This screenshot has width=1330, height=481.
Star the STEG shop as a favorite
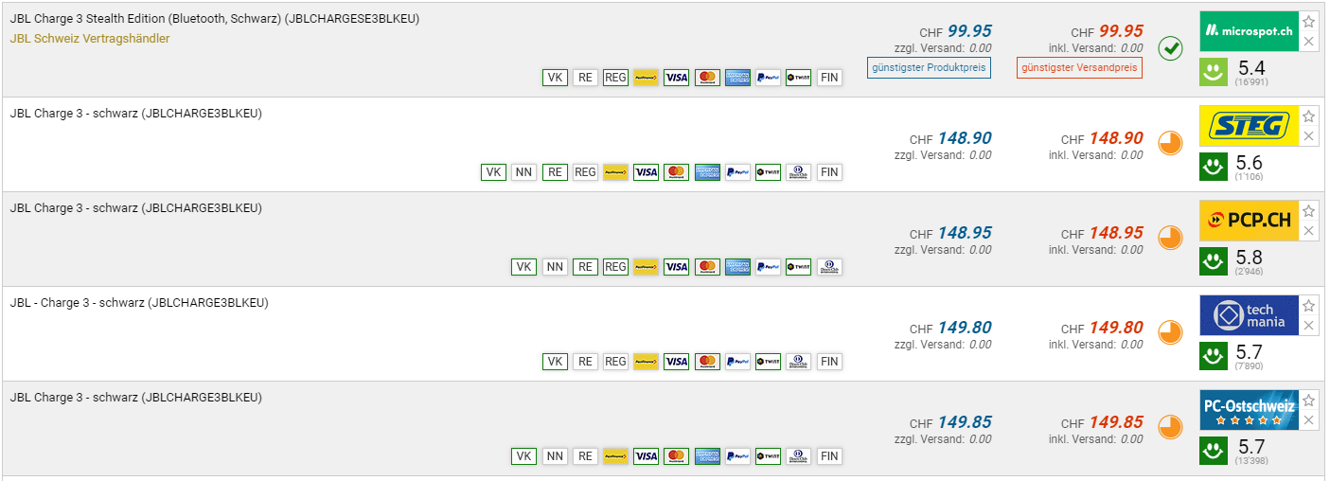[x=1308, y=116]
